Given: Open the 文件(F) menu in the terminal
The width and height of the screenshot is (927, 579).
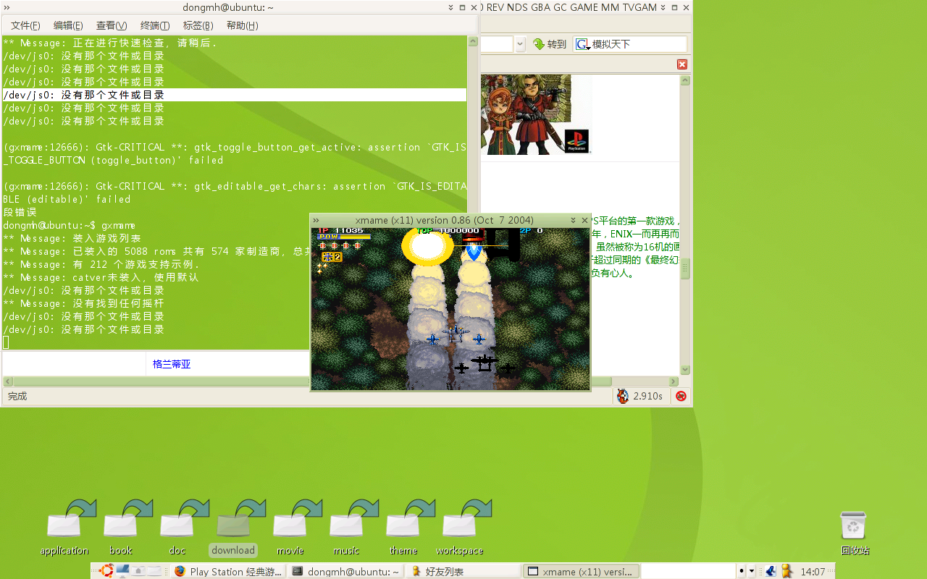Looking at the screenshot, I should [x=25, y=25].
